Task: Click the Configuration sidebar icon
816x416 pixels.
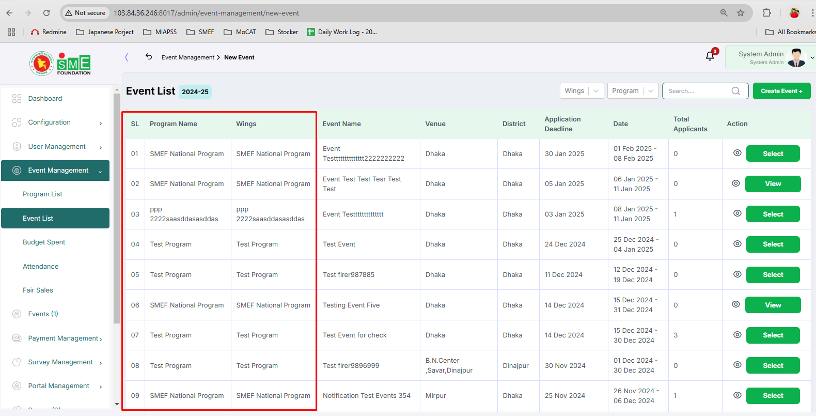Action: tap(17, 122)
